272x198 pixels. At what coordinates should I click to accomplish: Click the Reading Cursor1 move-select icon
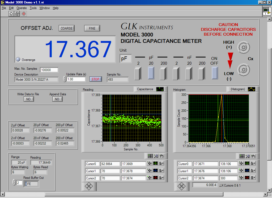pos(150,171)
